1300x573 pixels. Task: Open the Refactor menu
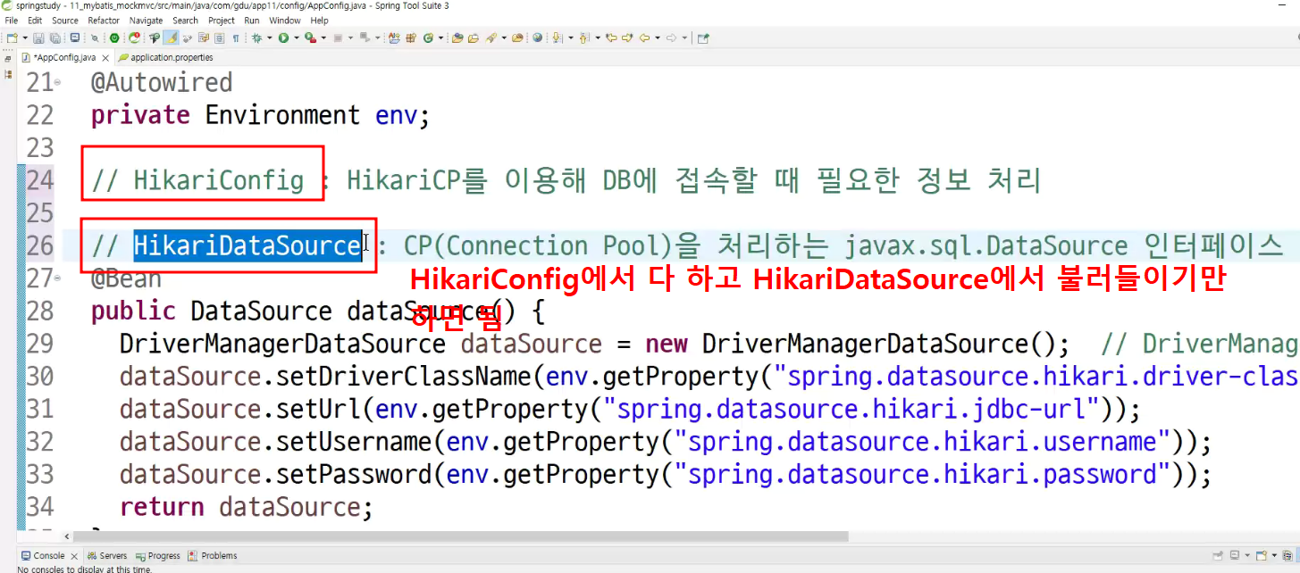click(104, 20)
